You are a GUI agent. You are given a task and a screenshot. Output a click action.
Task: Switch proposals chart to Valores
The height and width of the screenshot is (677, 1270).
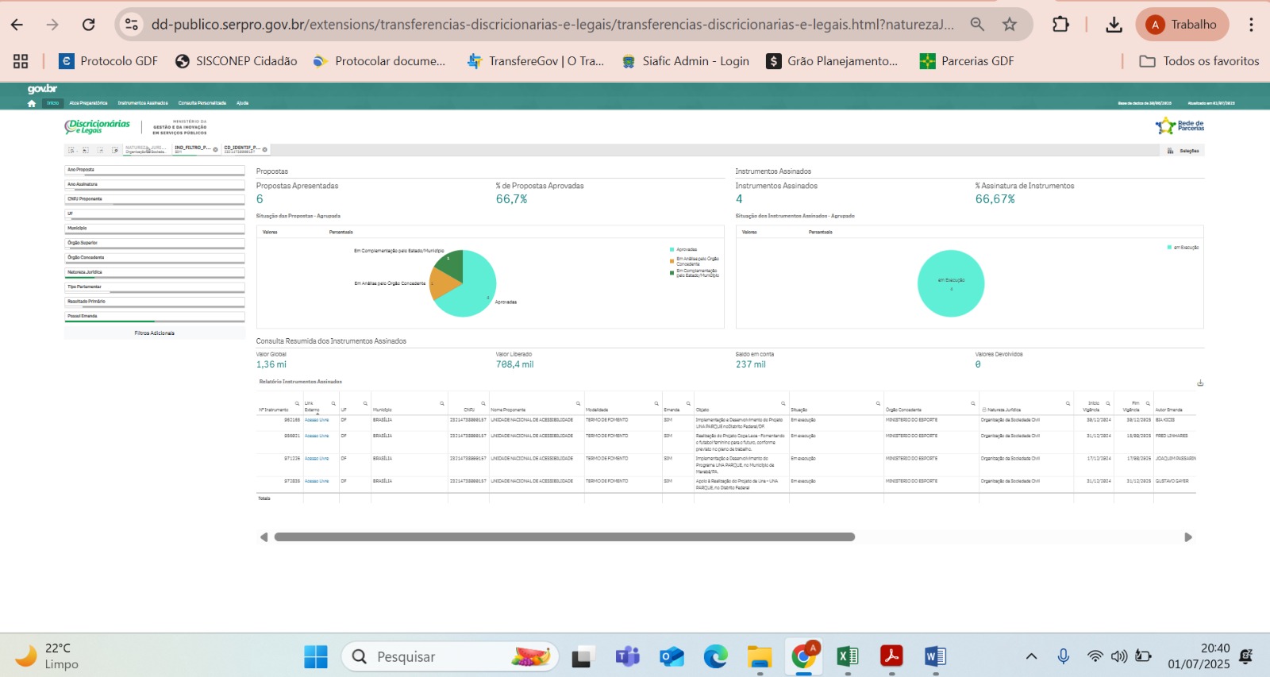pos(270,233)
